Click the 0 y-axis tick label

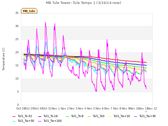coord(18,105)
